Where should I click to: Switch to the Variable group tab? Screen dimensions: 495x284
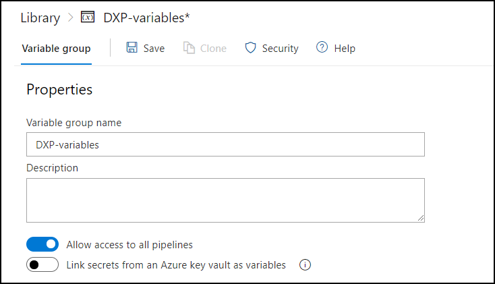(56, 49)
